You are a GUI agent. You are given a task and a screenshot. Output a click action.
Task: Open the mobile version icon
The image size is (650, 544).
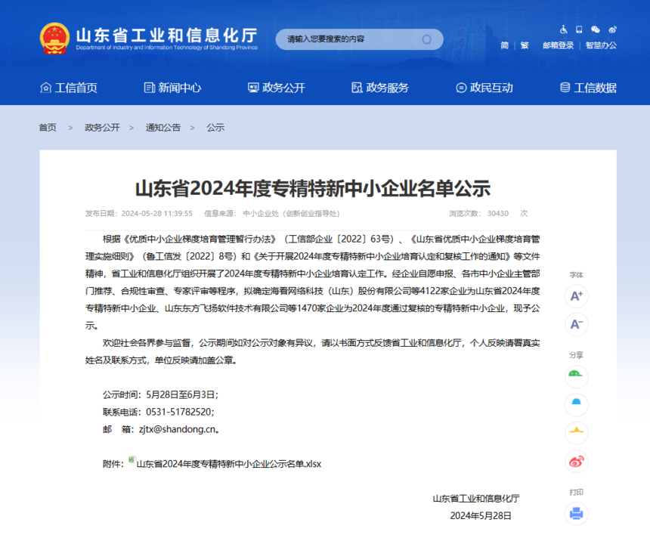579,29
